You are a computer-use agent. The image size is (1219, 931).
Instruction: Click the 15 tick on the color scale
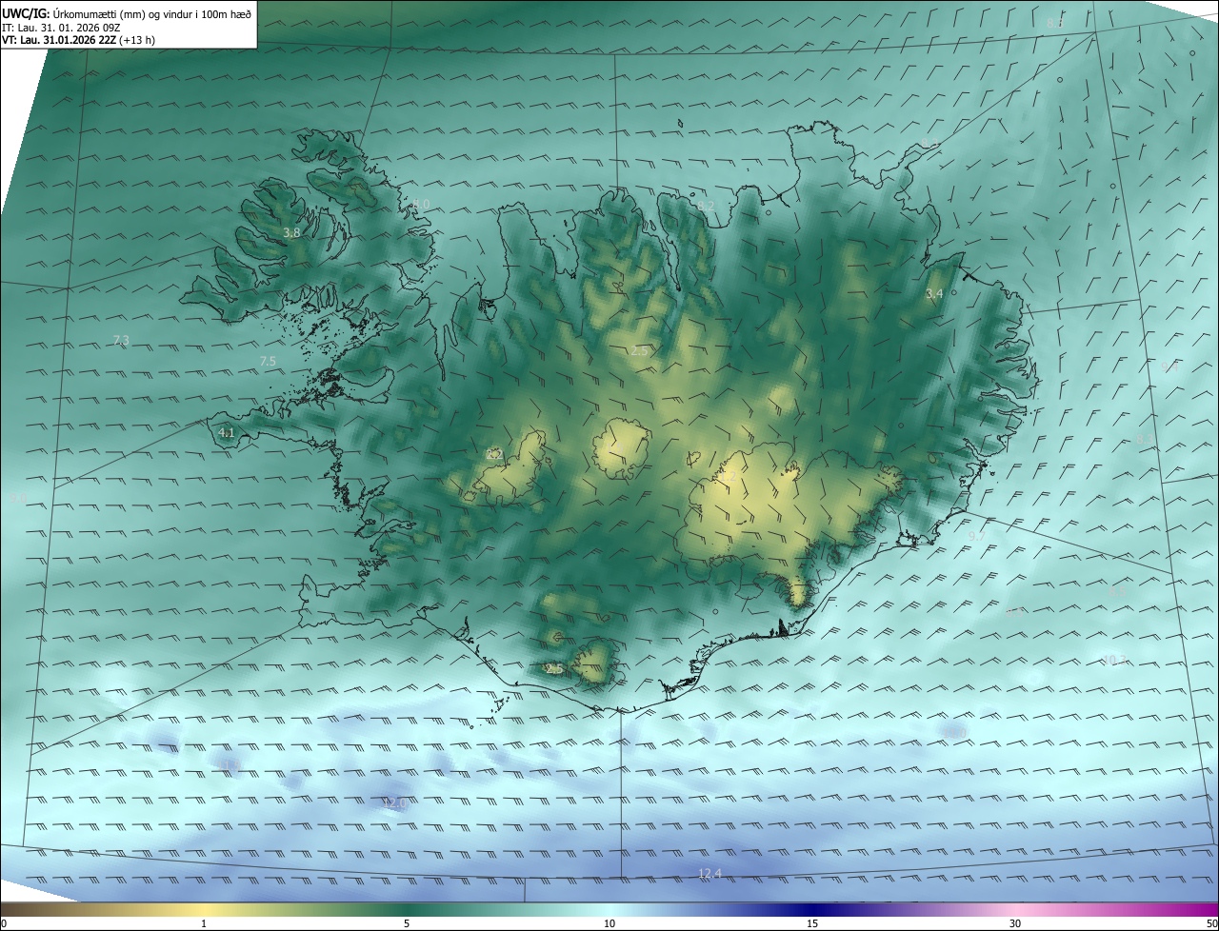812,923
